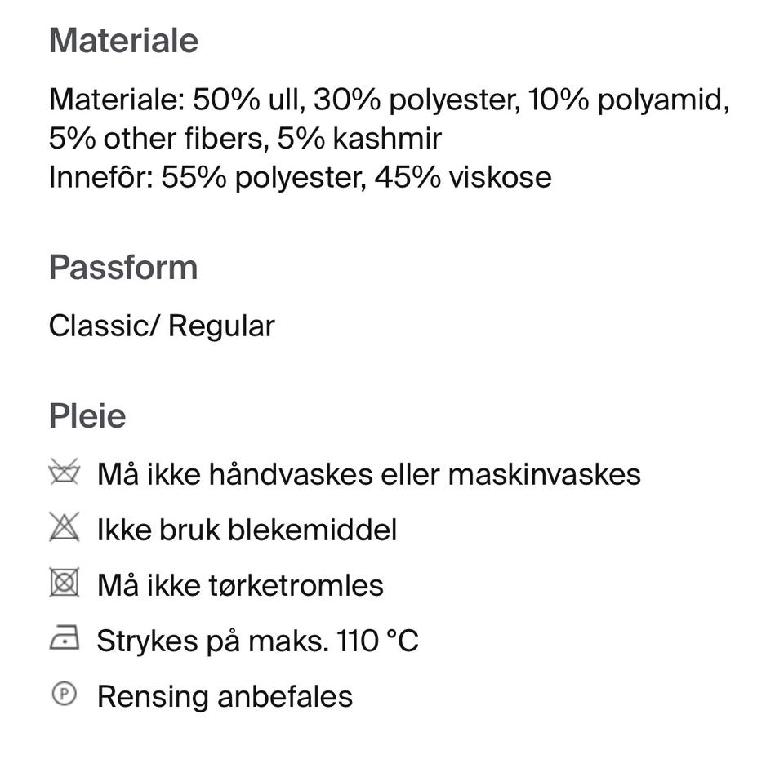The height and width of the screenshot is (759, 784).
Task: Click the 'Må ikke tørketromles' instruction
Action: point(240,585)
